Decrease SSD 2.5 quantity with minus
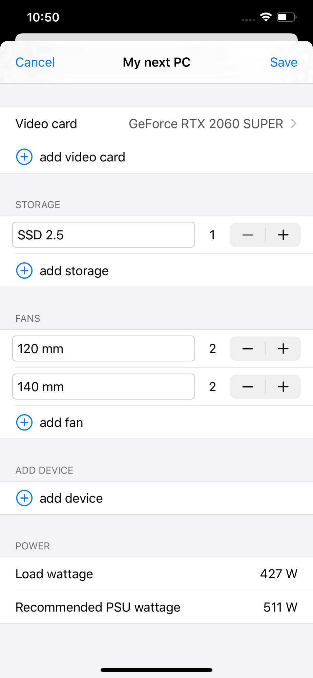The width and height of the screenshot is (313, 678). (x=248, y=235)
